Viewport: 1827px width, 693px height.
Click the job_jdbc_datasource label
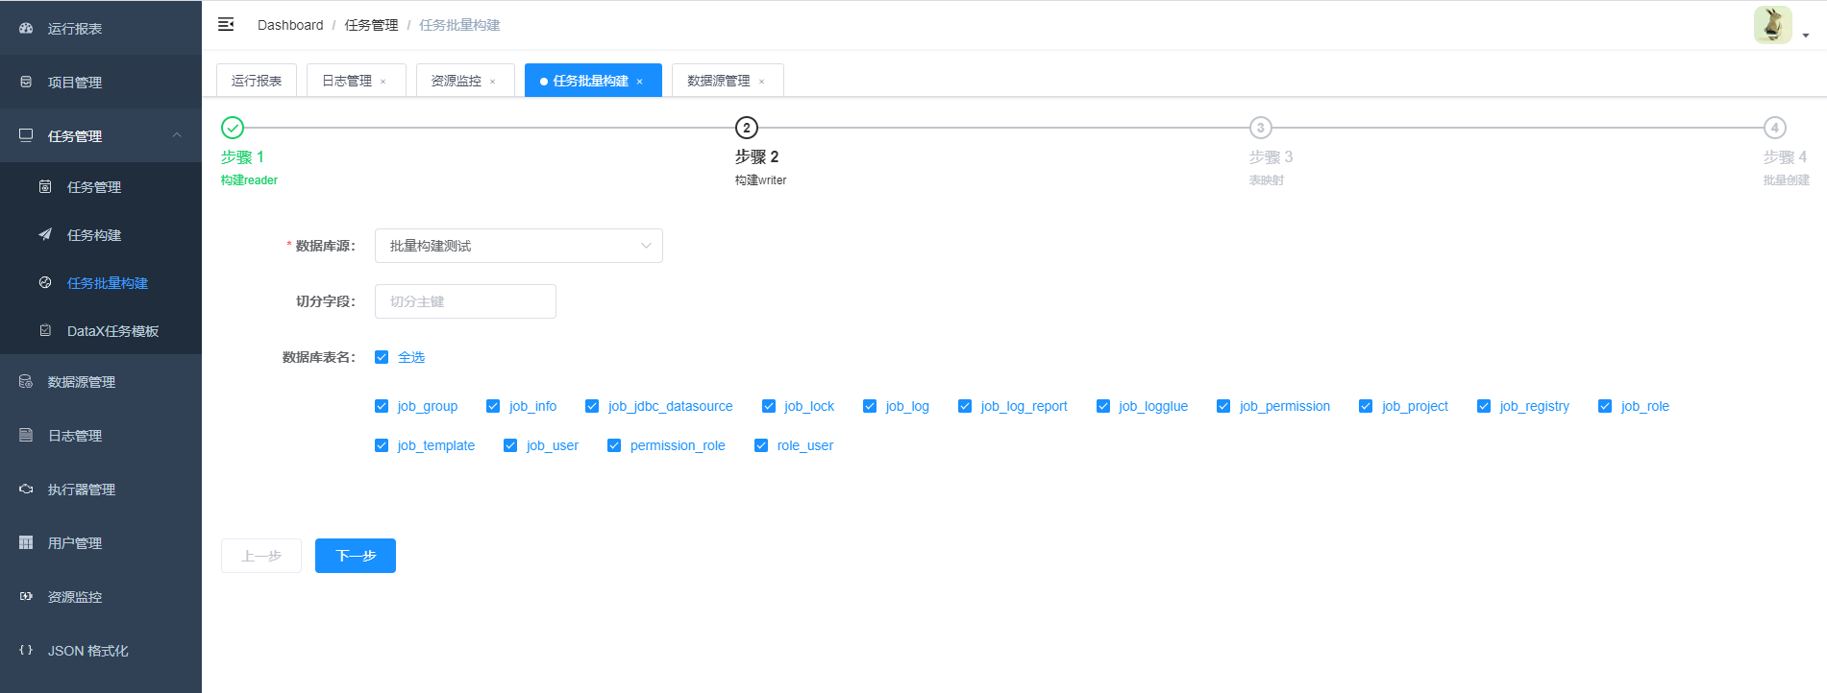[670, 406]
